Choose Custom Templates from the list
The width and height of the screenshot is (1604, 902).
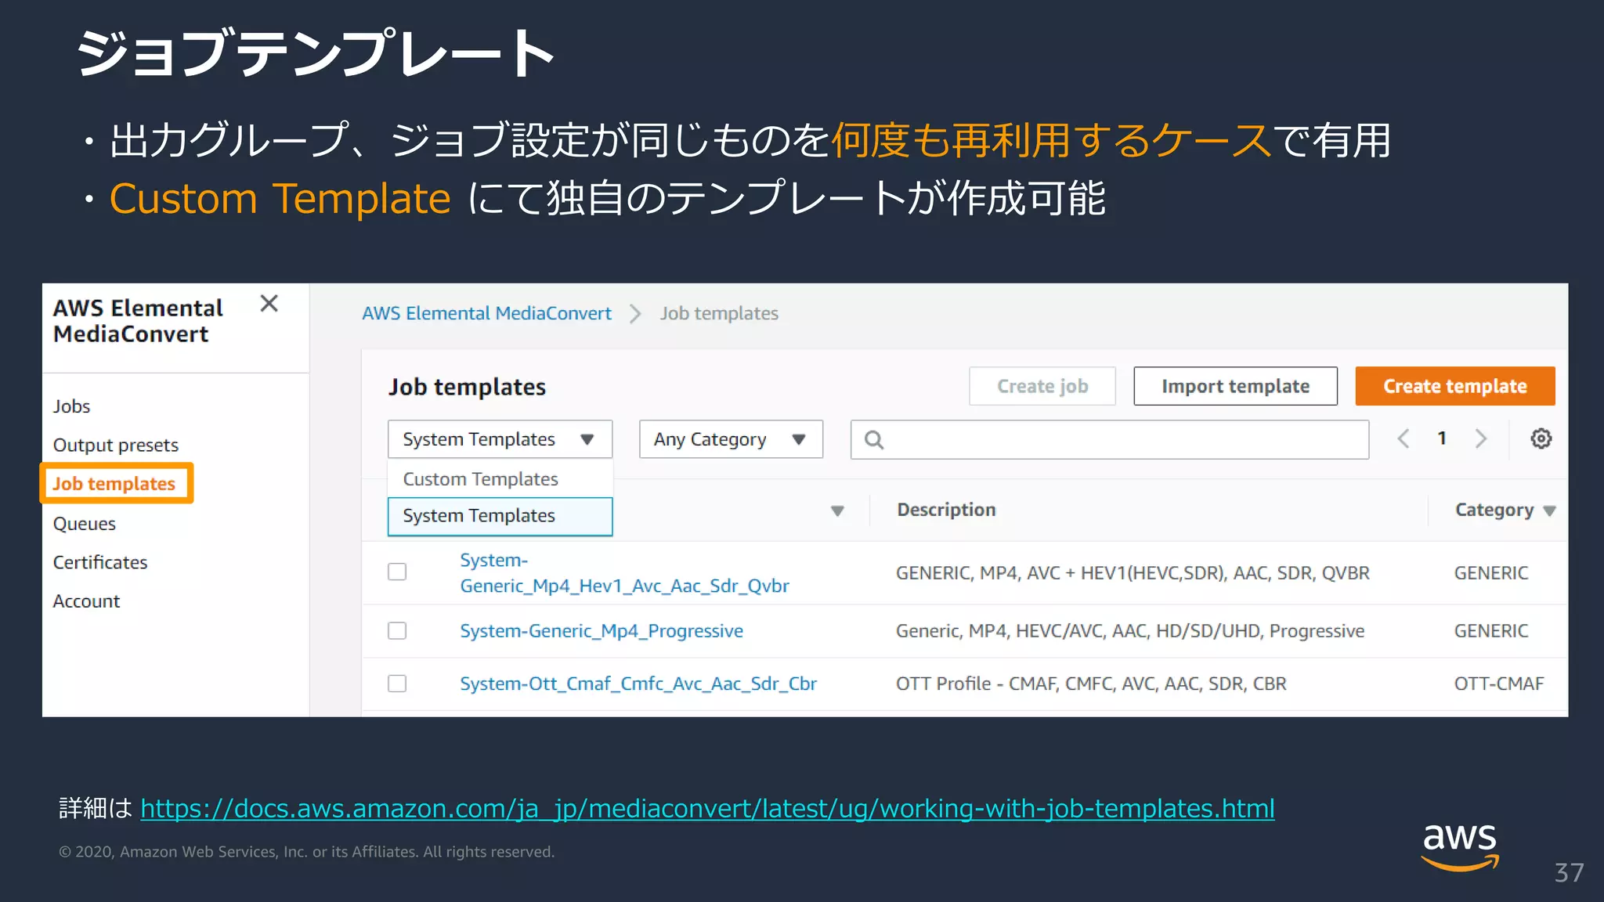pos(500,478)
